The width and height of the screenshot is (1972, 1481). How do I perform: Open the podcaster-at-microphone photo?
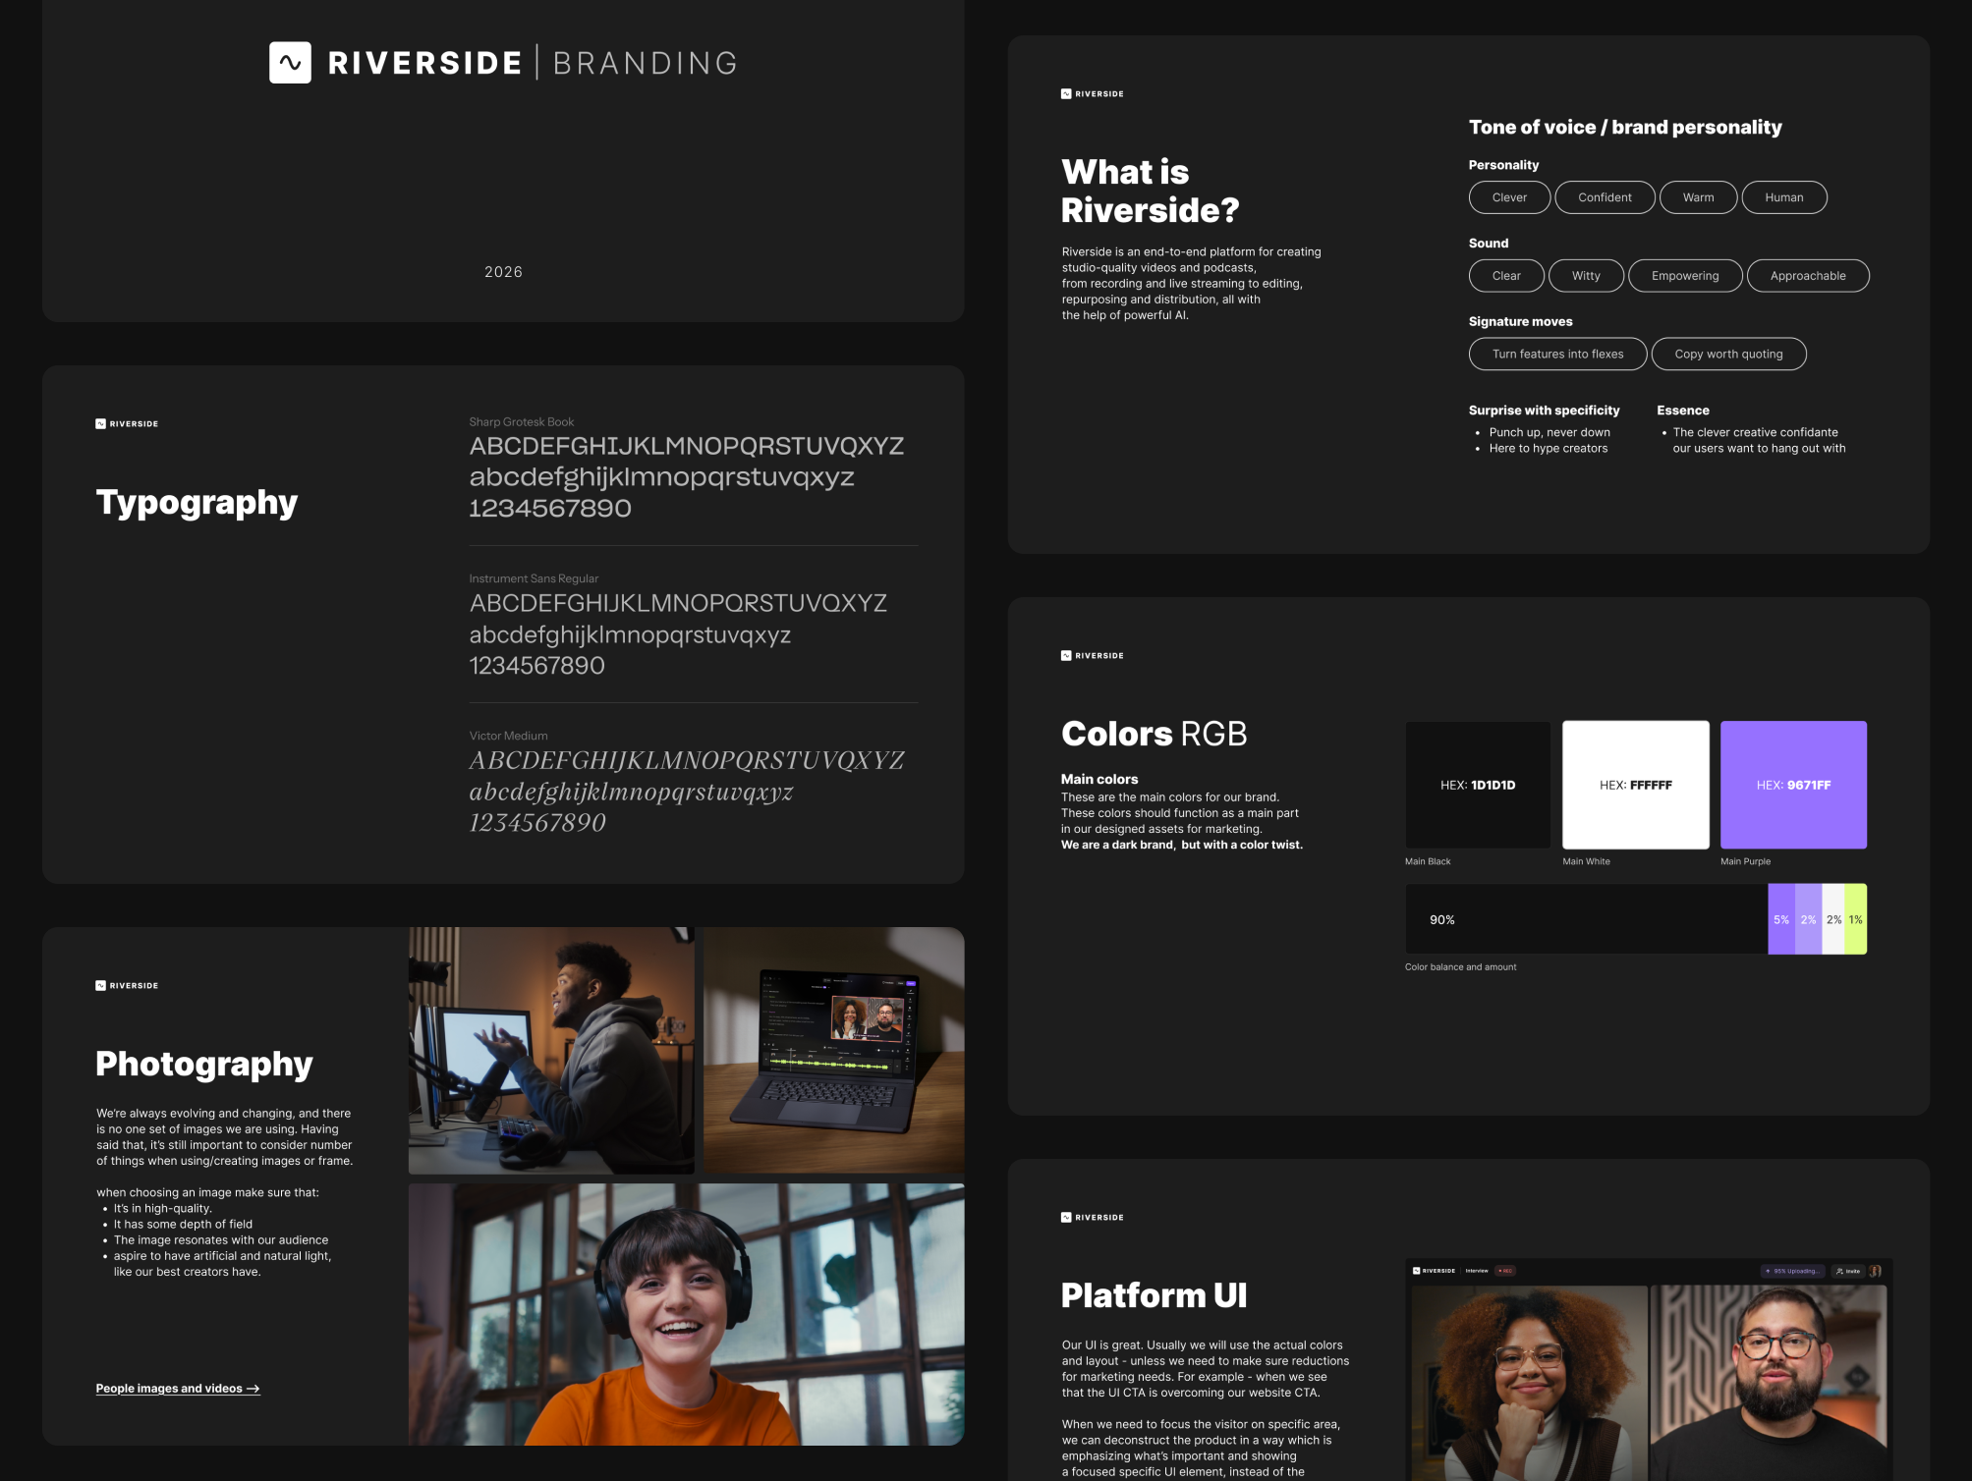tap(551, 1051)
